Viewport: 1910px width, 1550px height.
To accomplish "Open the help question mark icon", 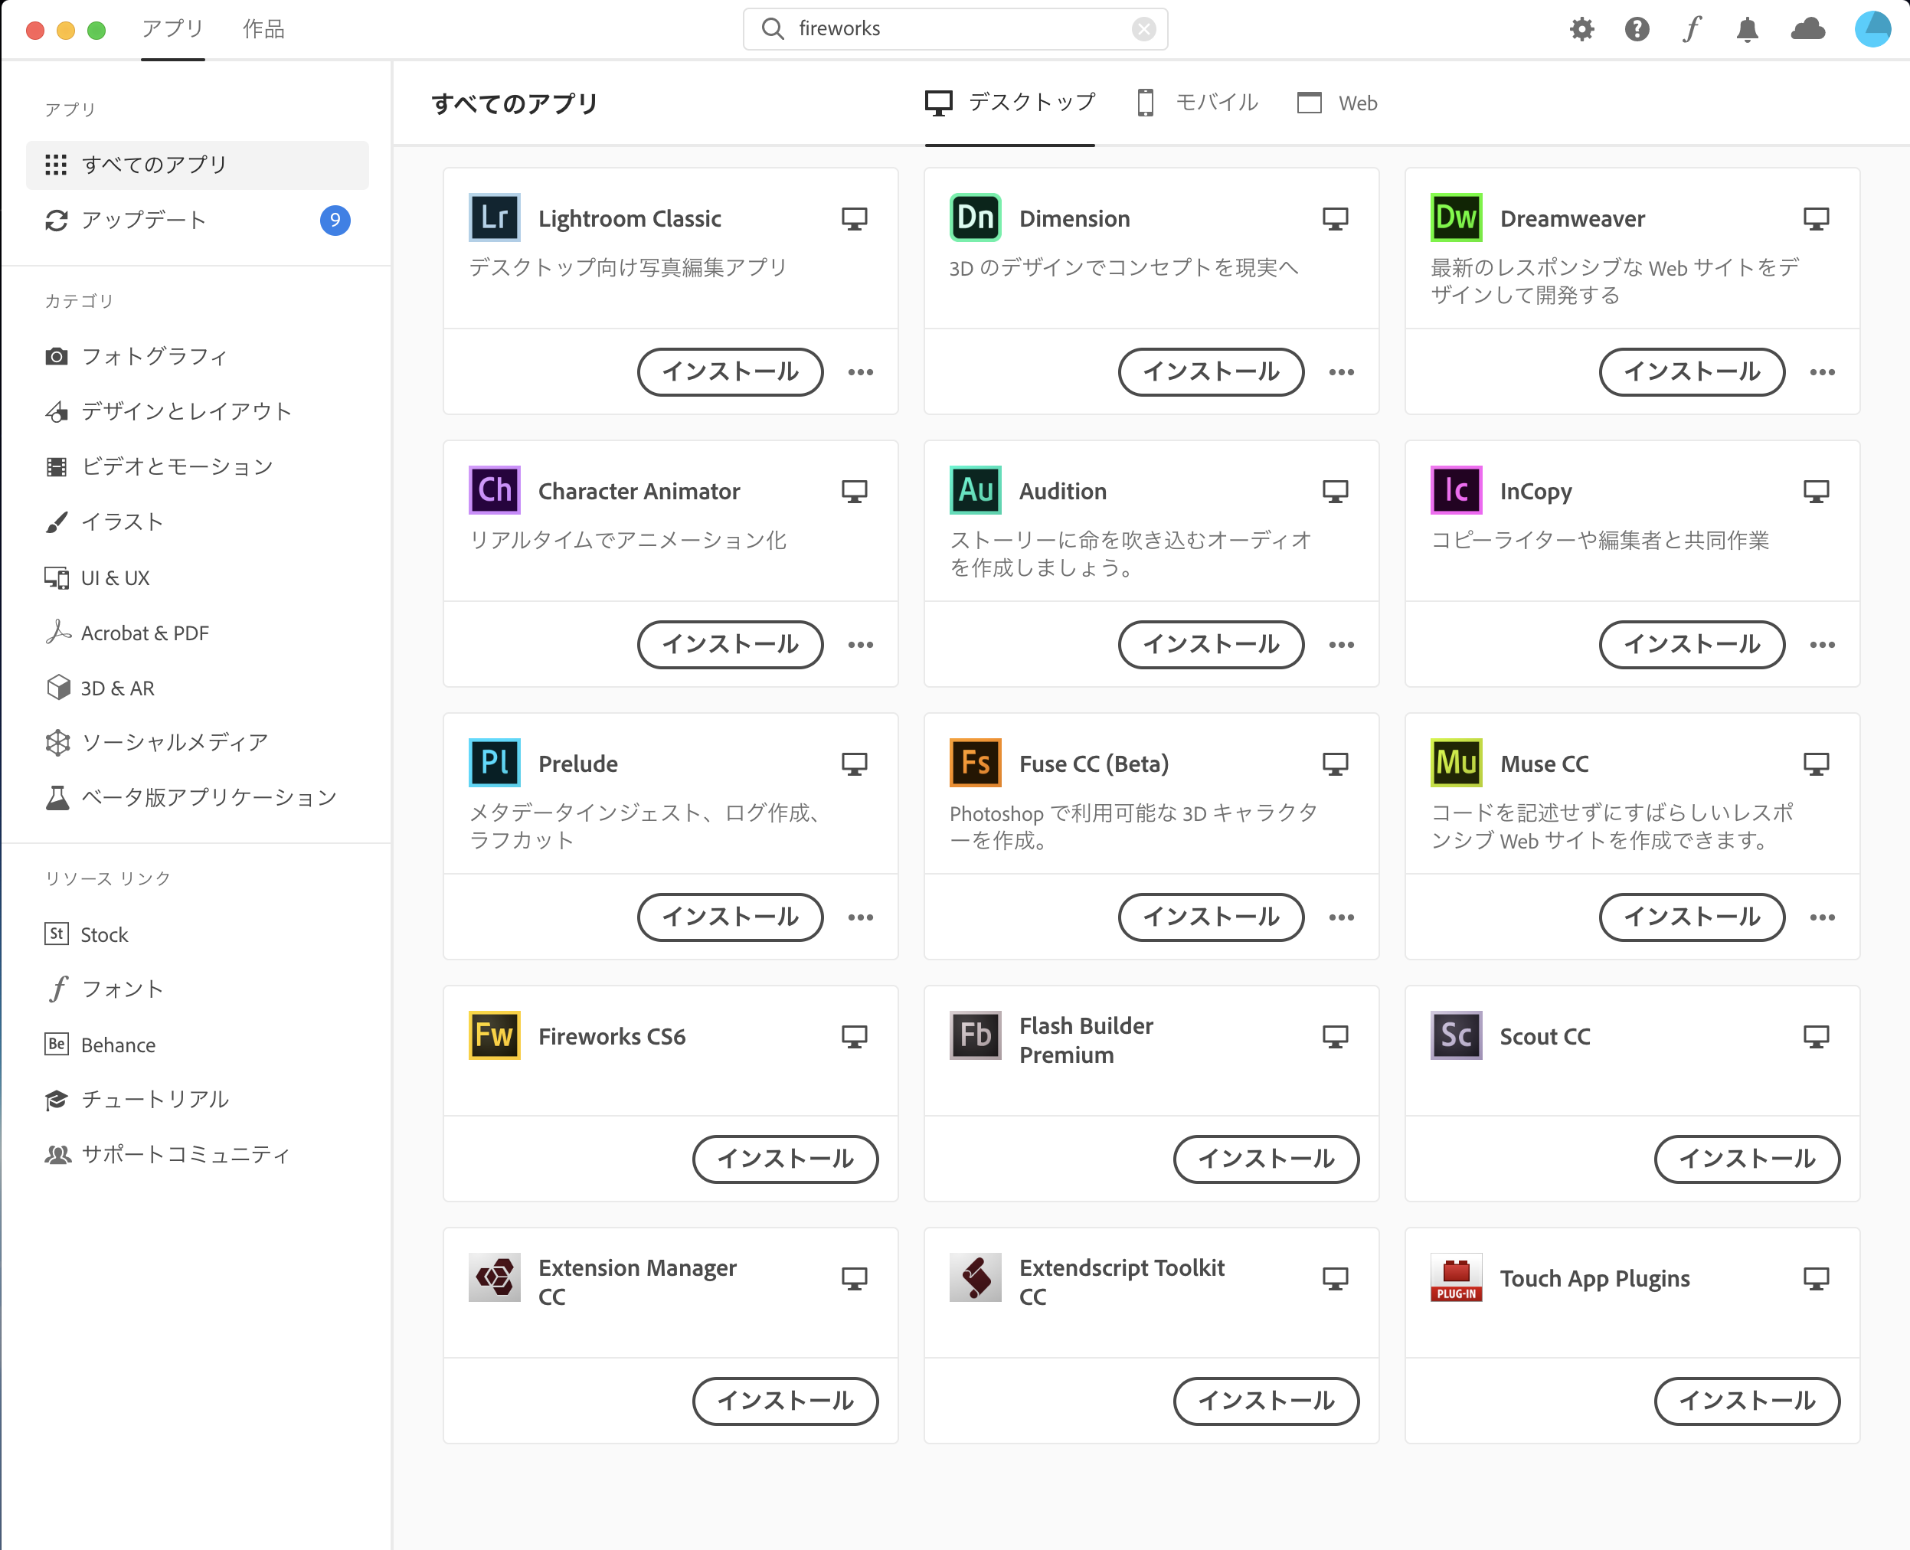I will click(1636, 29).
